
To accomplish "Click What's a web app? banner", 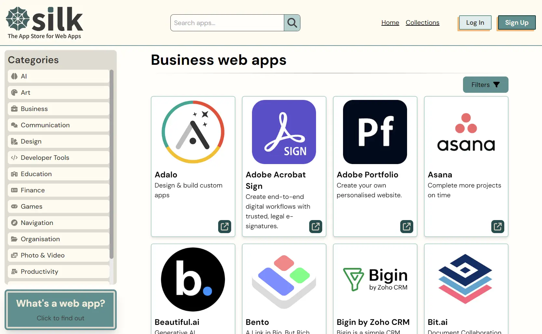I will click(x=60, y=310).
